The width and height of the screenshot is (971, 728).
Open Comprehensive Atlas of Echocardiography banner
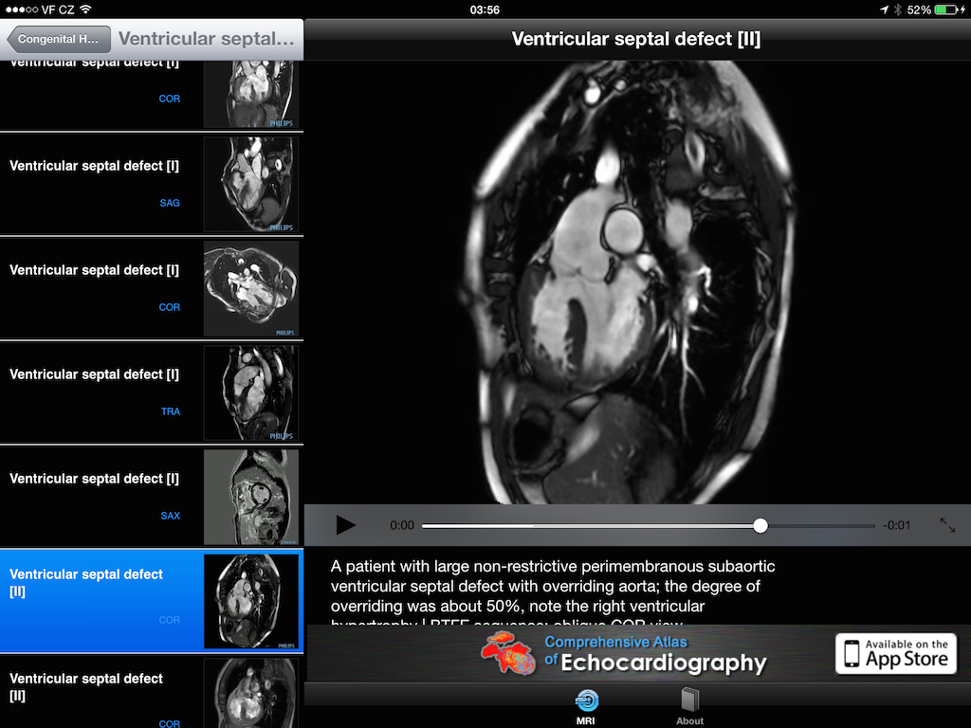click(x=654, y=654)
